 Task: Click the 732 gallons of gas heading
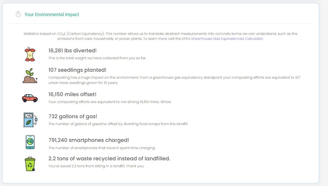pyautogui.click(x=73, y=116)
